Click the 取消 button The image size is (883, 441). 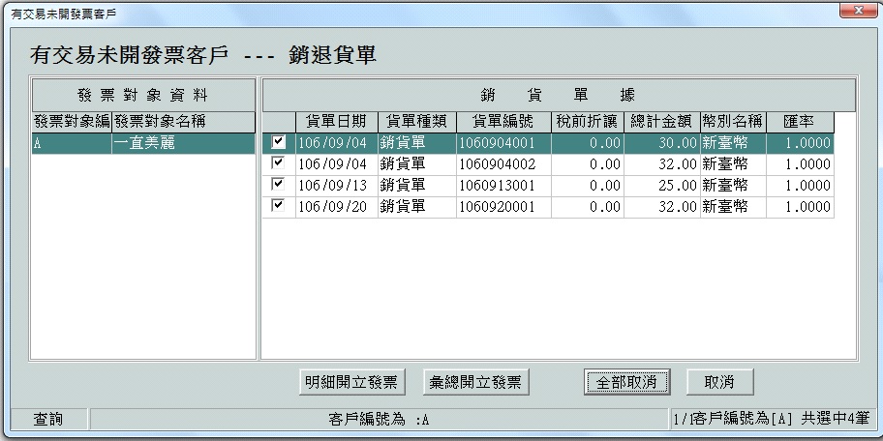(x=719, y=383)
